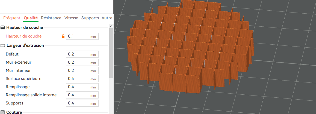316x114 pixels.
Task: Click the Largeur d'extrusion section icon
Action: tap(3, 45)
